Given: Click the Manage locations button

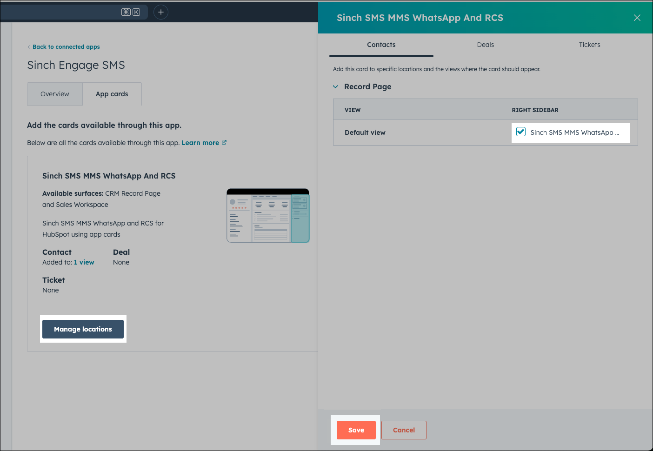Looking at the screenshot, I should coord(83,329).
